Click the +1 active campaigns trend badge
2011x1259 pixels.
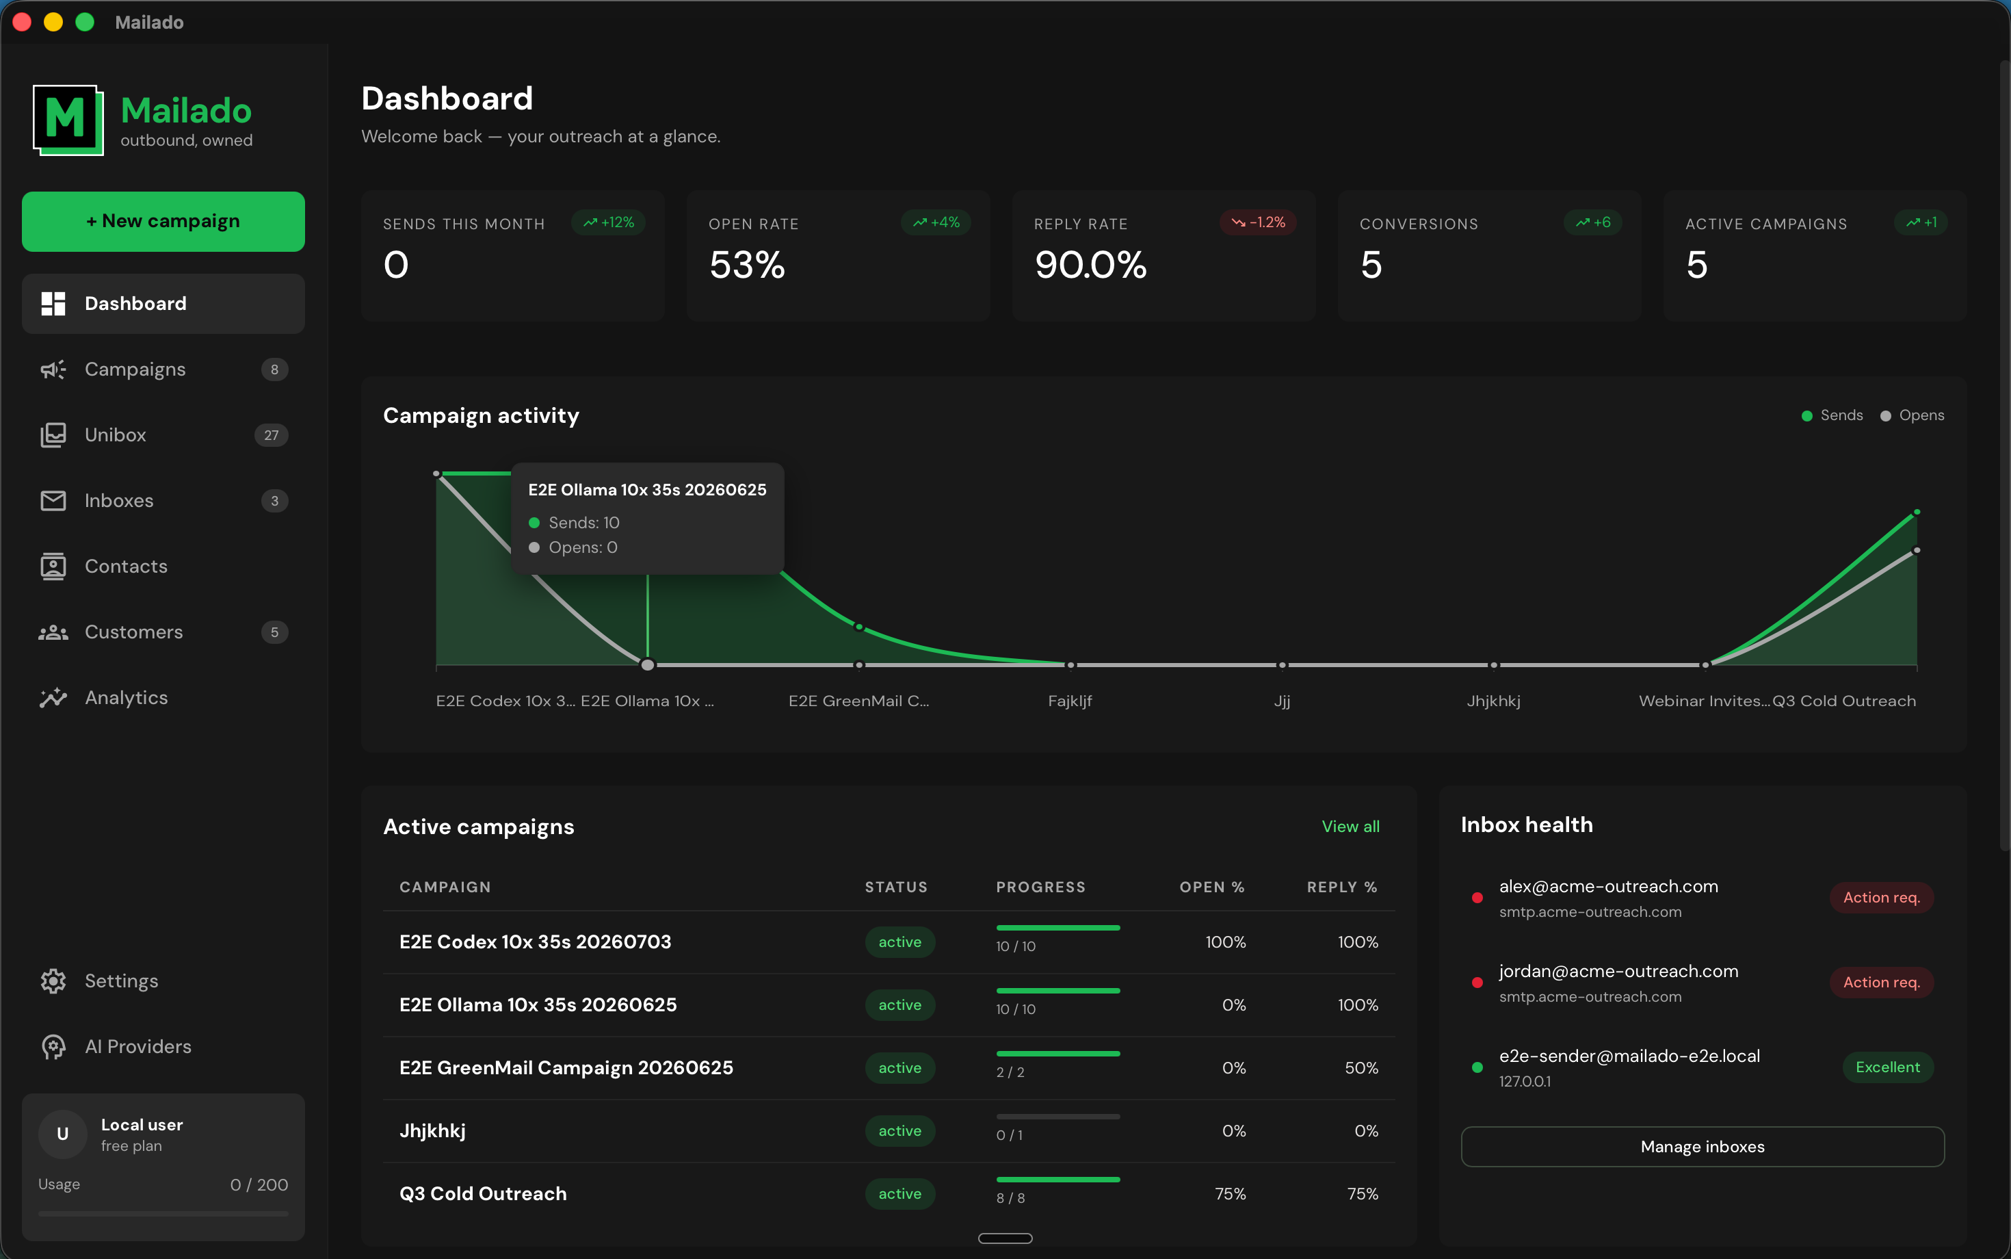click(x=1921, y=222)
